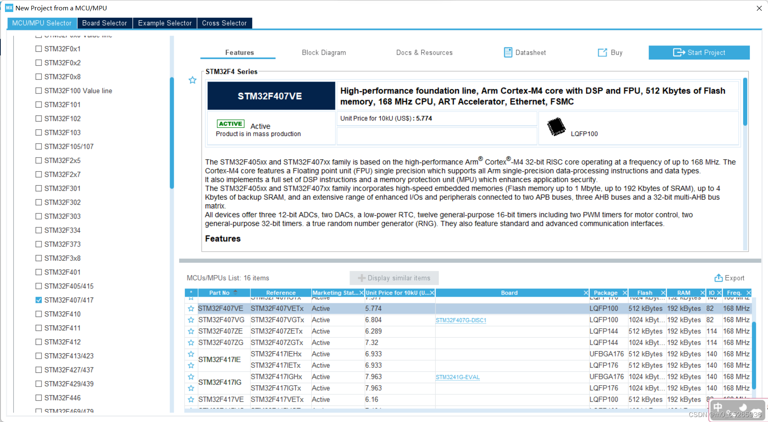Favorite the STM32F4 Series star icon

click(192, 80)
